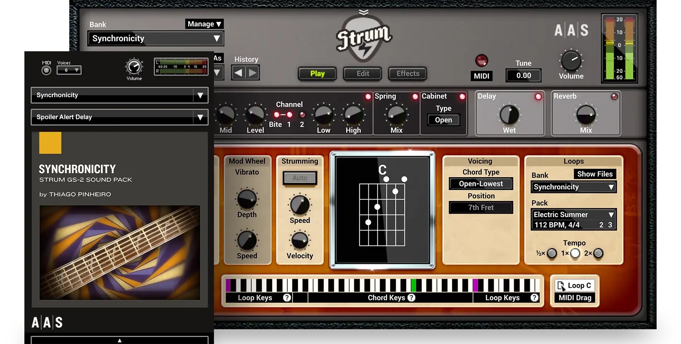Click the Synchronicity guitar artwork thumbnail
Screen dimensions: 681x344
[x=120, y=253]
